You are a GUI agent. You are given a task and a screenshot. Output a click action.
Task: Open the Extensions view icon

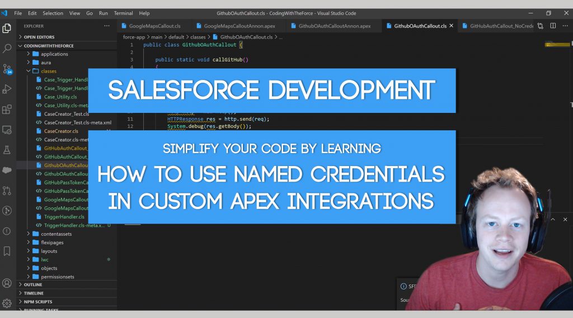pos(7,109)
